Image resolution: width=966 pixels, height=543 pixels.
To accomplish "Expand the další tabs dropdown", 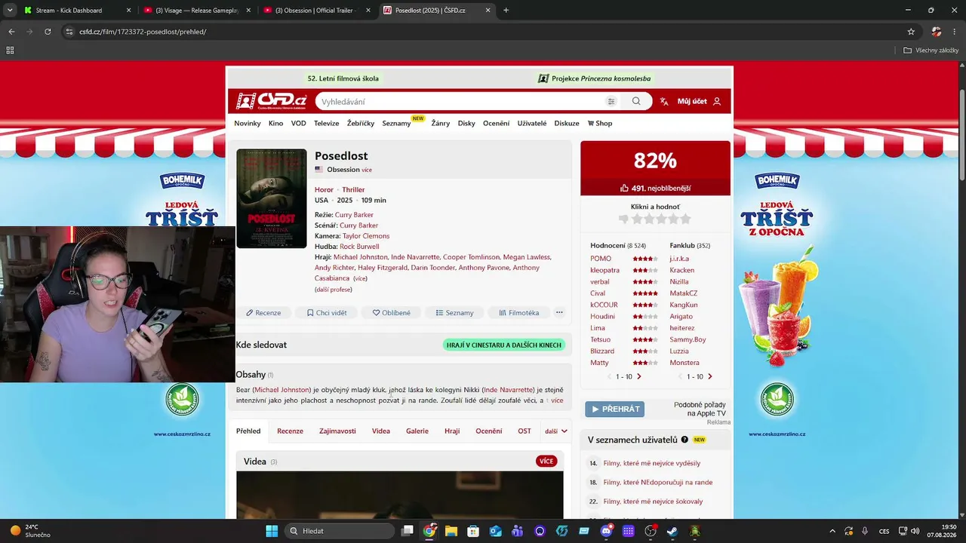I will [x=556, y=431].
